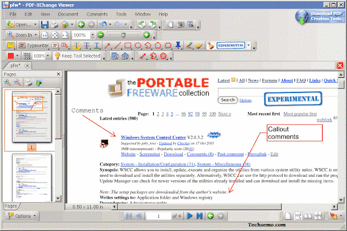This screenshot has width=347, height=231.
Task: Click the page number input field
Action: pos(158,216)
